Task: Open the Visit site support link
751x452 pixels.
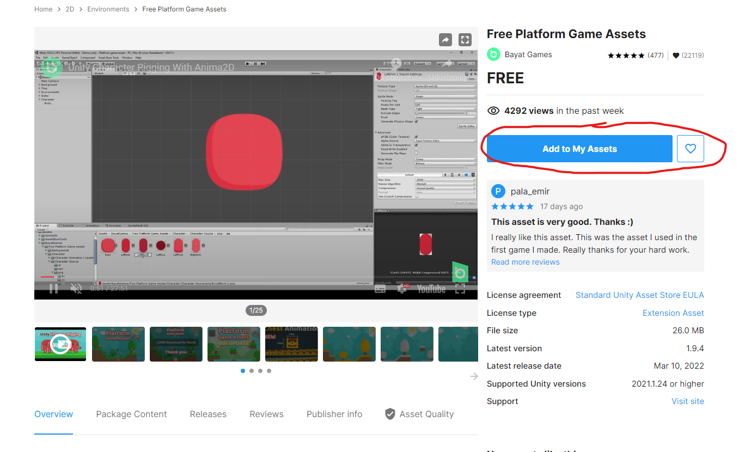Action: 688,401
